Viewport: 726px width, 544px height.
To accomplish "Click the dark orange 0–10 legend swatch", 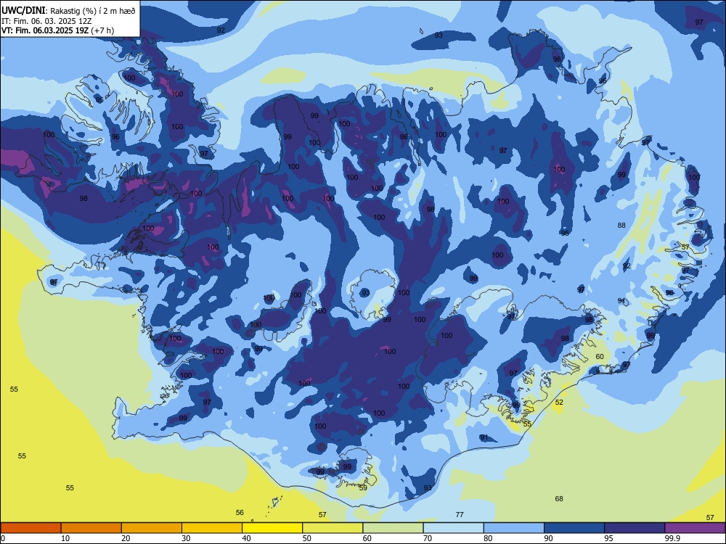I will (x=30, y=528).
